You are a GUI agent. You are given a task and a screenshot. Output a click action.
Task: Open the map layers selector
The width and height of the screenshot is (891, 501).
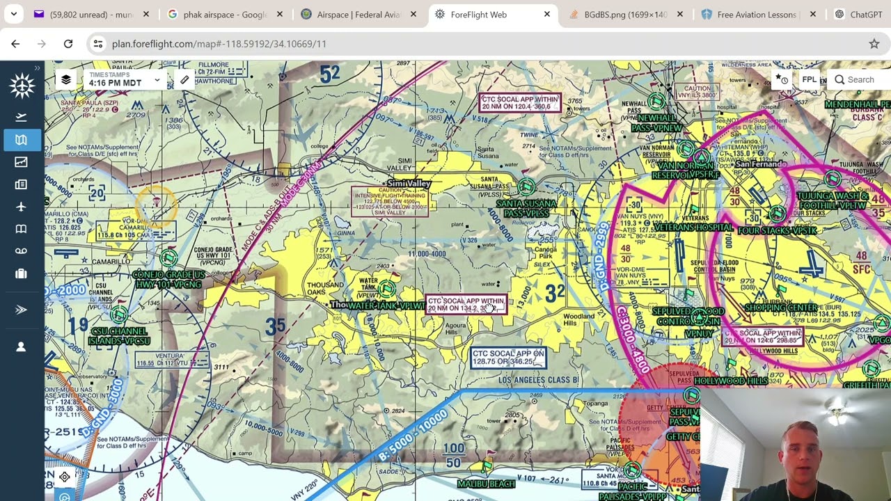coord(66,79)
